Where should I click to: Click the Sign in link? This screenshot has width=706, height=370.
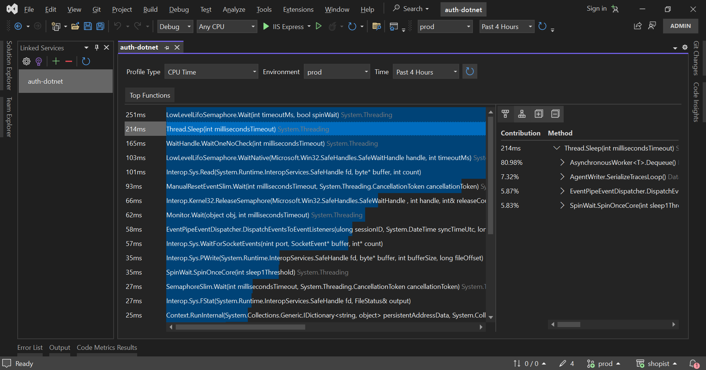pyautogui.click(x=596, y=8)
